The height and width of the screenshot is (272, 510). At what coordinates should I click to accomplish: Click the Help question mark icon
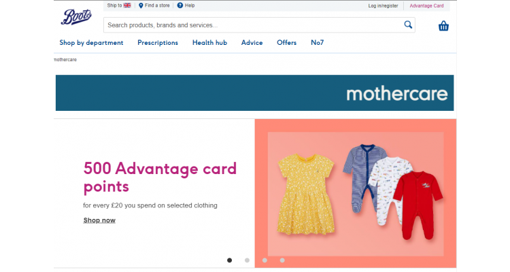pyautogui.click(x=180, y=5)
